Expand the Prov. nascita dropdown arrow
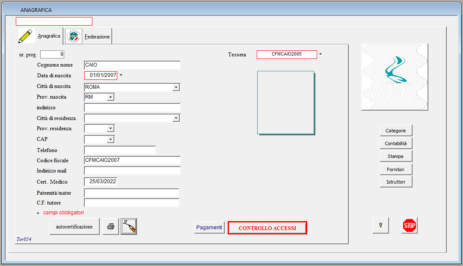The image size is (463, 266). pyautogui.click(x=110, y=97)
